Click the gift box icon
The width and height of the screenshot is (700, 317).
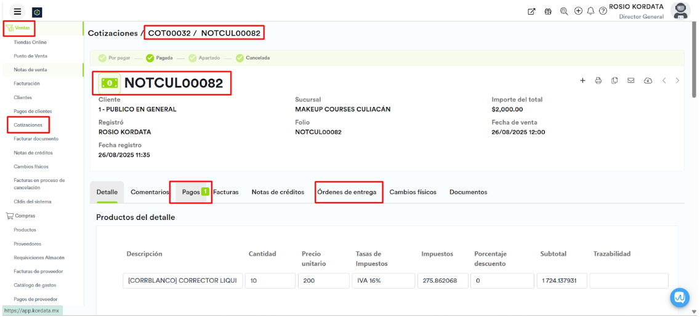(548, 11)
